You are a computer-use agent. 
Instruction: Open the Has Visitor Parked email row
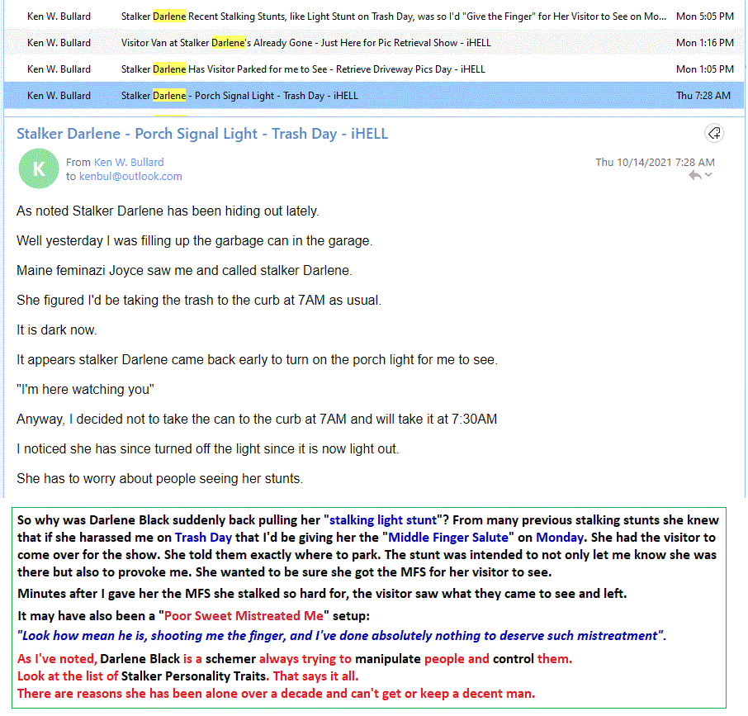click(x=374, y=69)
